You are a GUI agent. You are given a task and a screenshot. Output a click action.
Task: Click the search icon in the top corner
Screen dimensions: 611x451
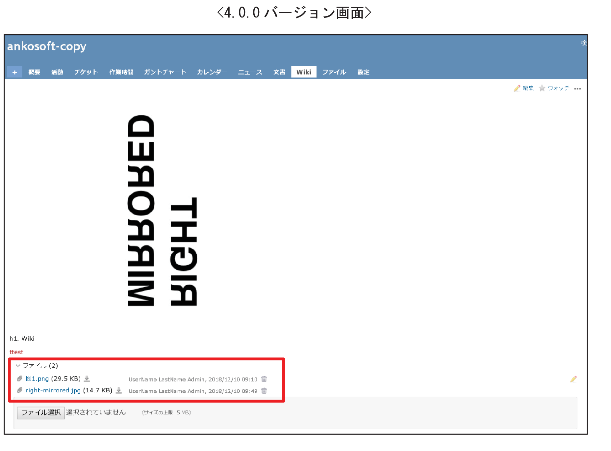coord(584,43)
